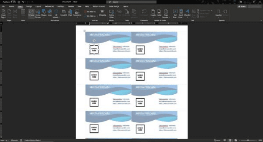Open the language setting in status bar
Screen dimensions: 263x142
pos(33,140)
